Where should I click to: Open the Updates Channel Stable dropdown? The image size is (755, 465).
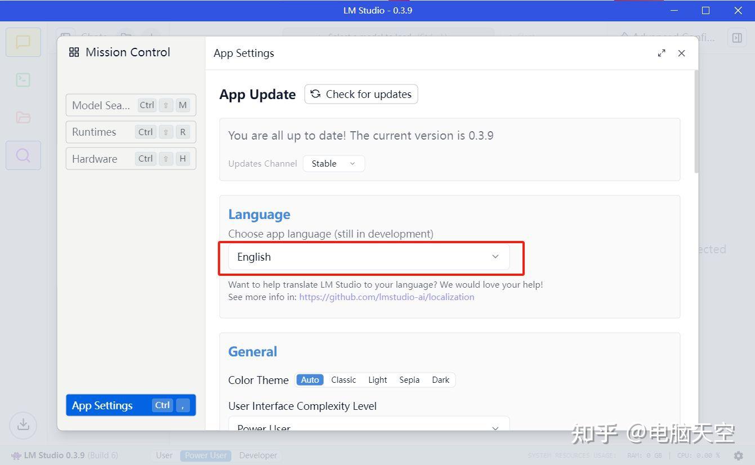tap(334, 163)
